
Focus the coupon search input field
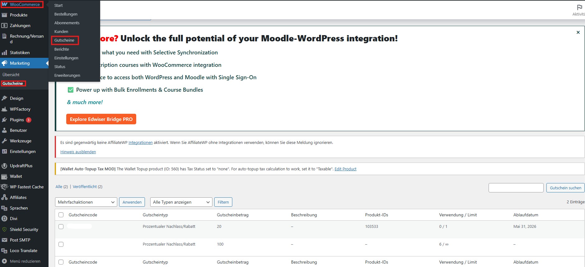pyautogui.click(x=516, y=188)
